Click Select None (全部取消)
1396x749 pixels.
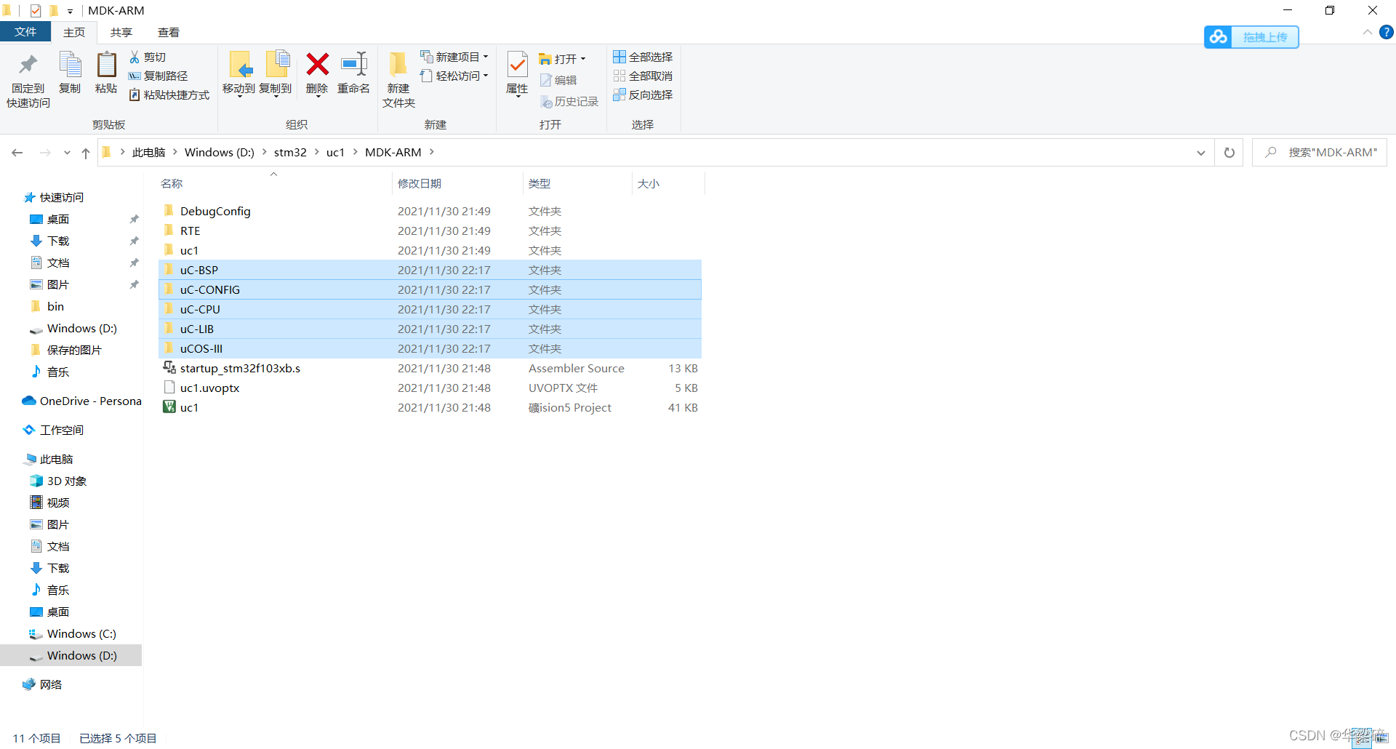click(x=643, y=76)
